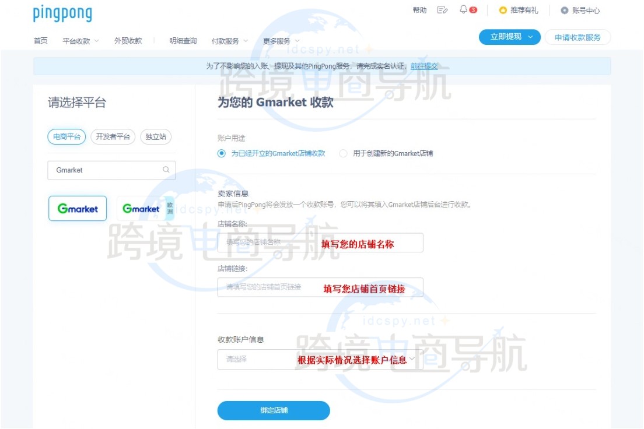The image size is (644, 429).
Task: Open 账号中心 via the gear icon
Action: click(x=563, y=10)
